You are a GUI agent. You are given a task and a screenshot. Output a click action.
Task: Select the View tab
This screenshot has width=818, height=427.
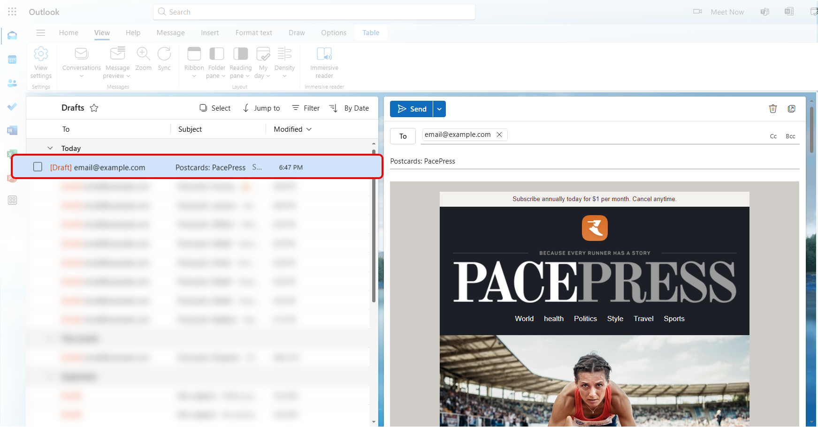coord(102,33)
